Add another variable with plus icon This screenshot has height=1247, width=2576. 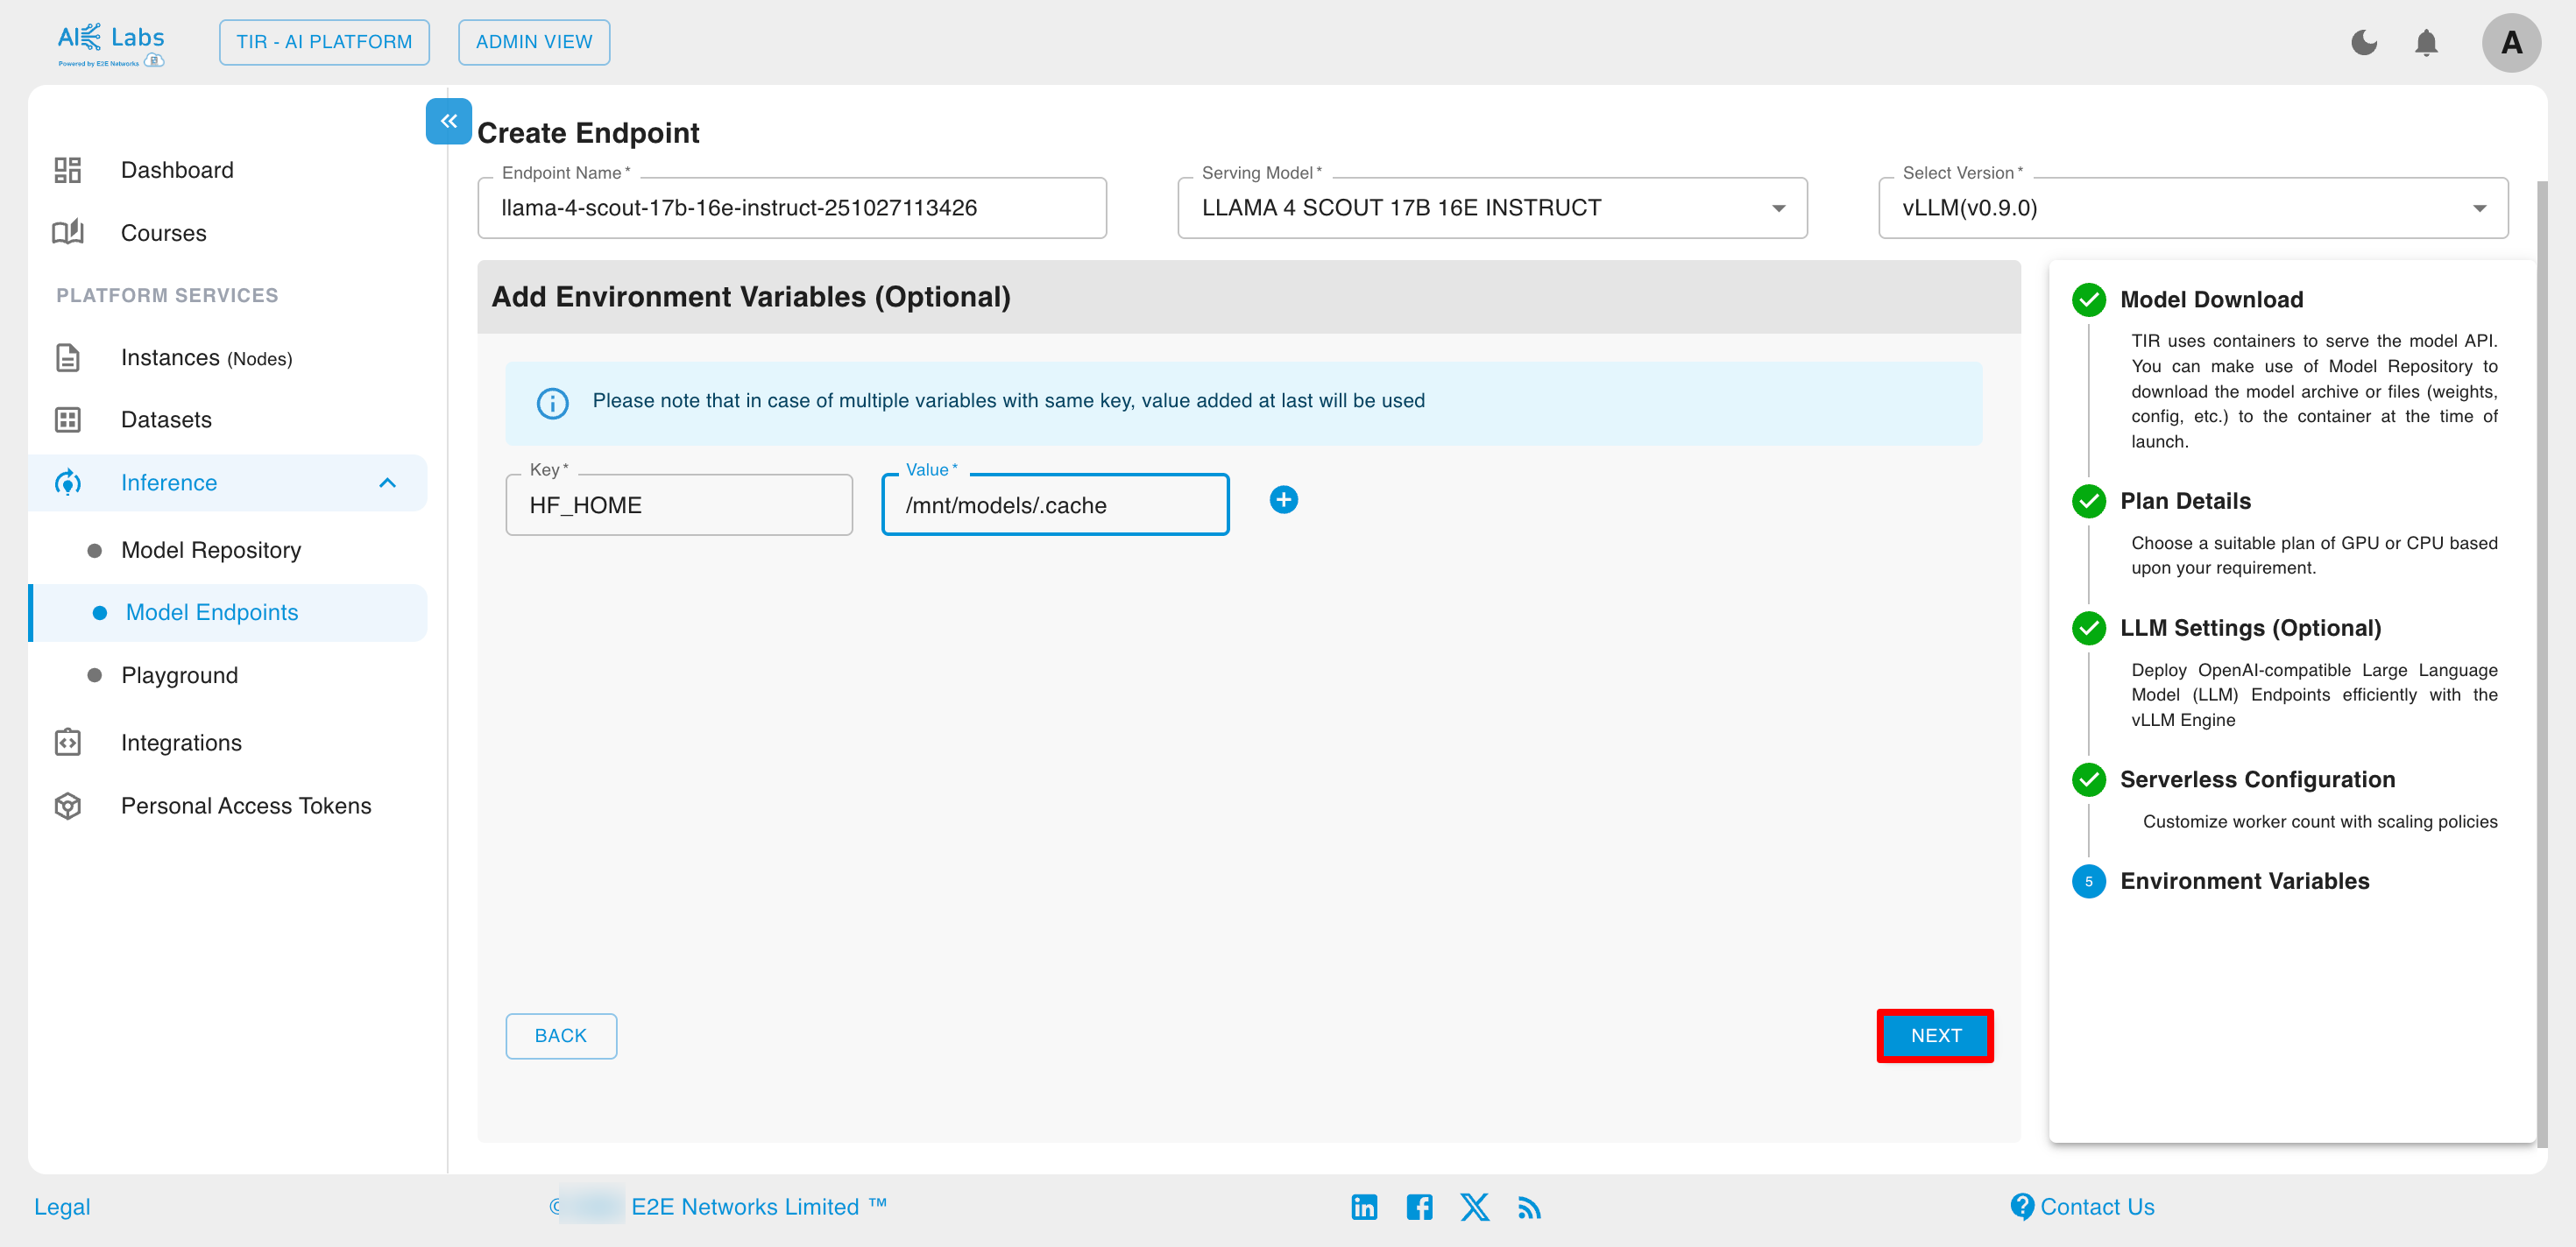(x=1283, y=500)
